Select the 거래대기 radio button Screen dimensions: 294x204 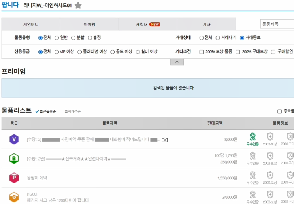click(218, 38)
